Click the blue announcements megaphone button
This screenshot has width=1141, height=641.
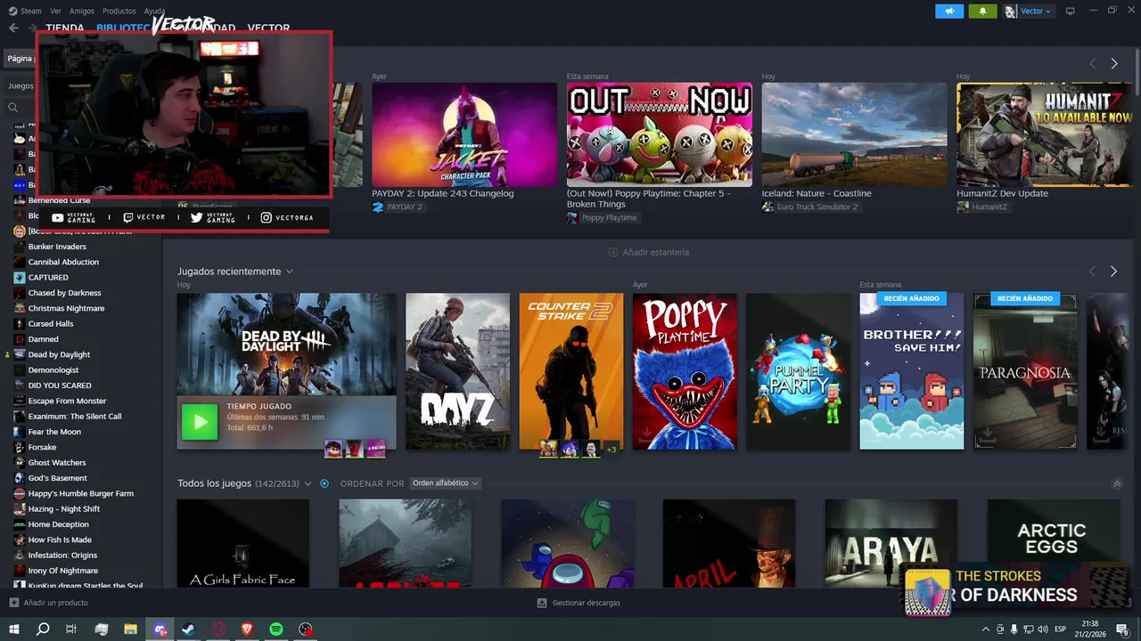click(949, 11)
